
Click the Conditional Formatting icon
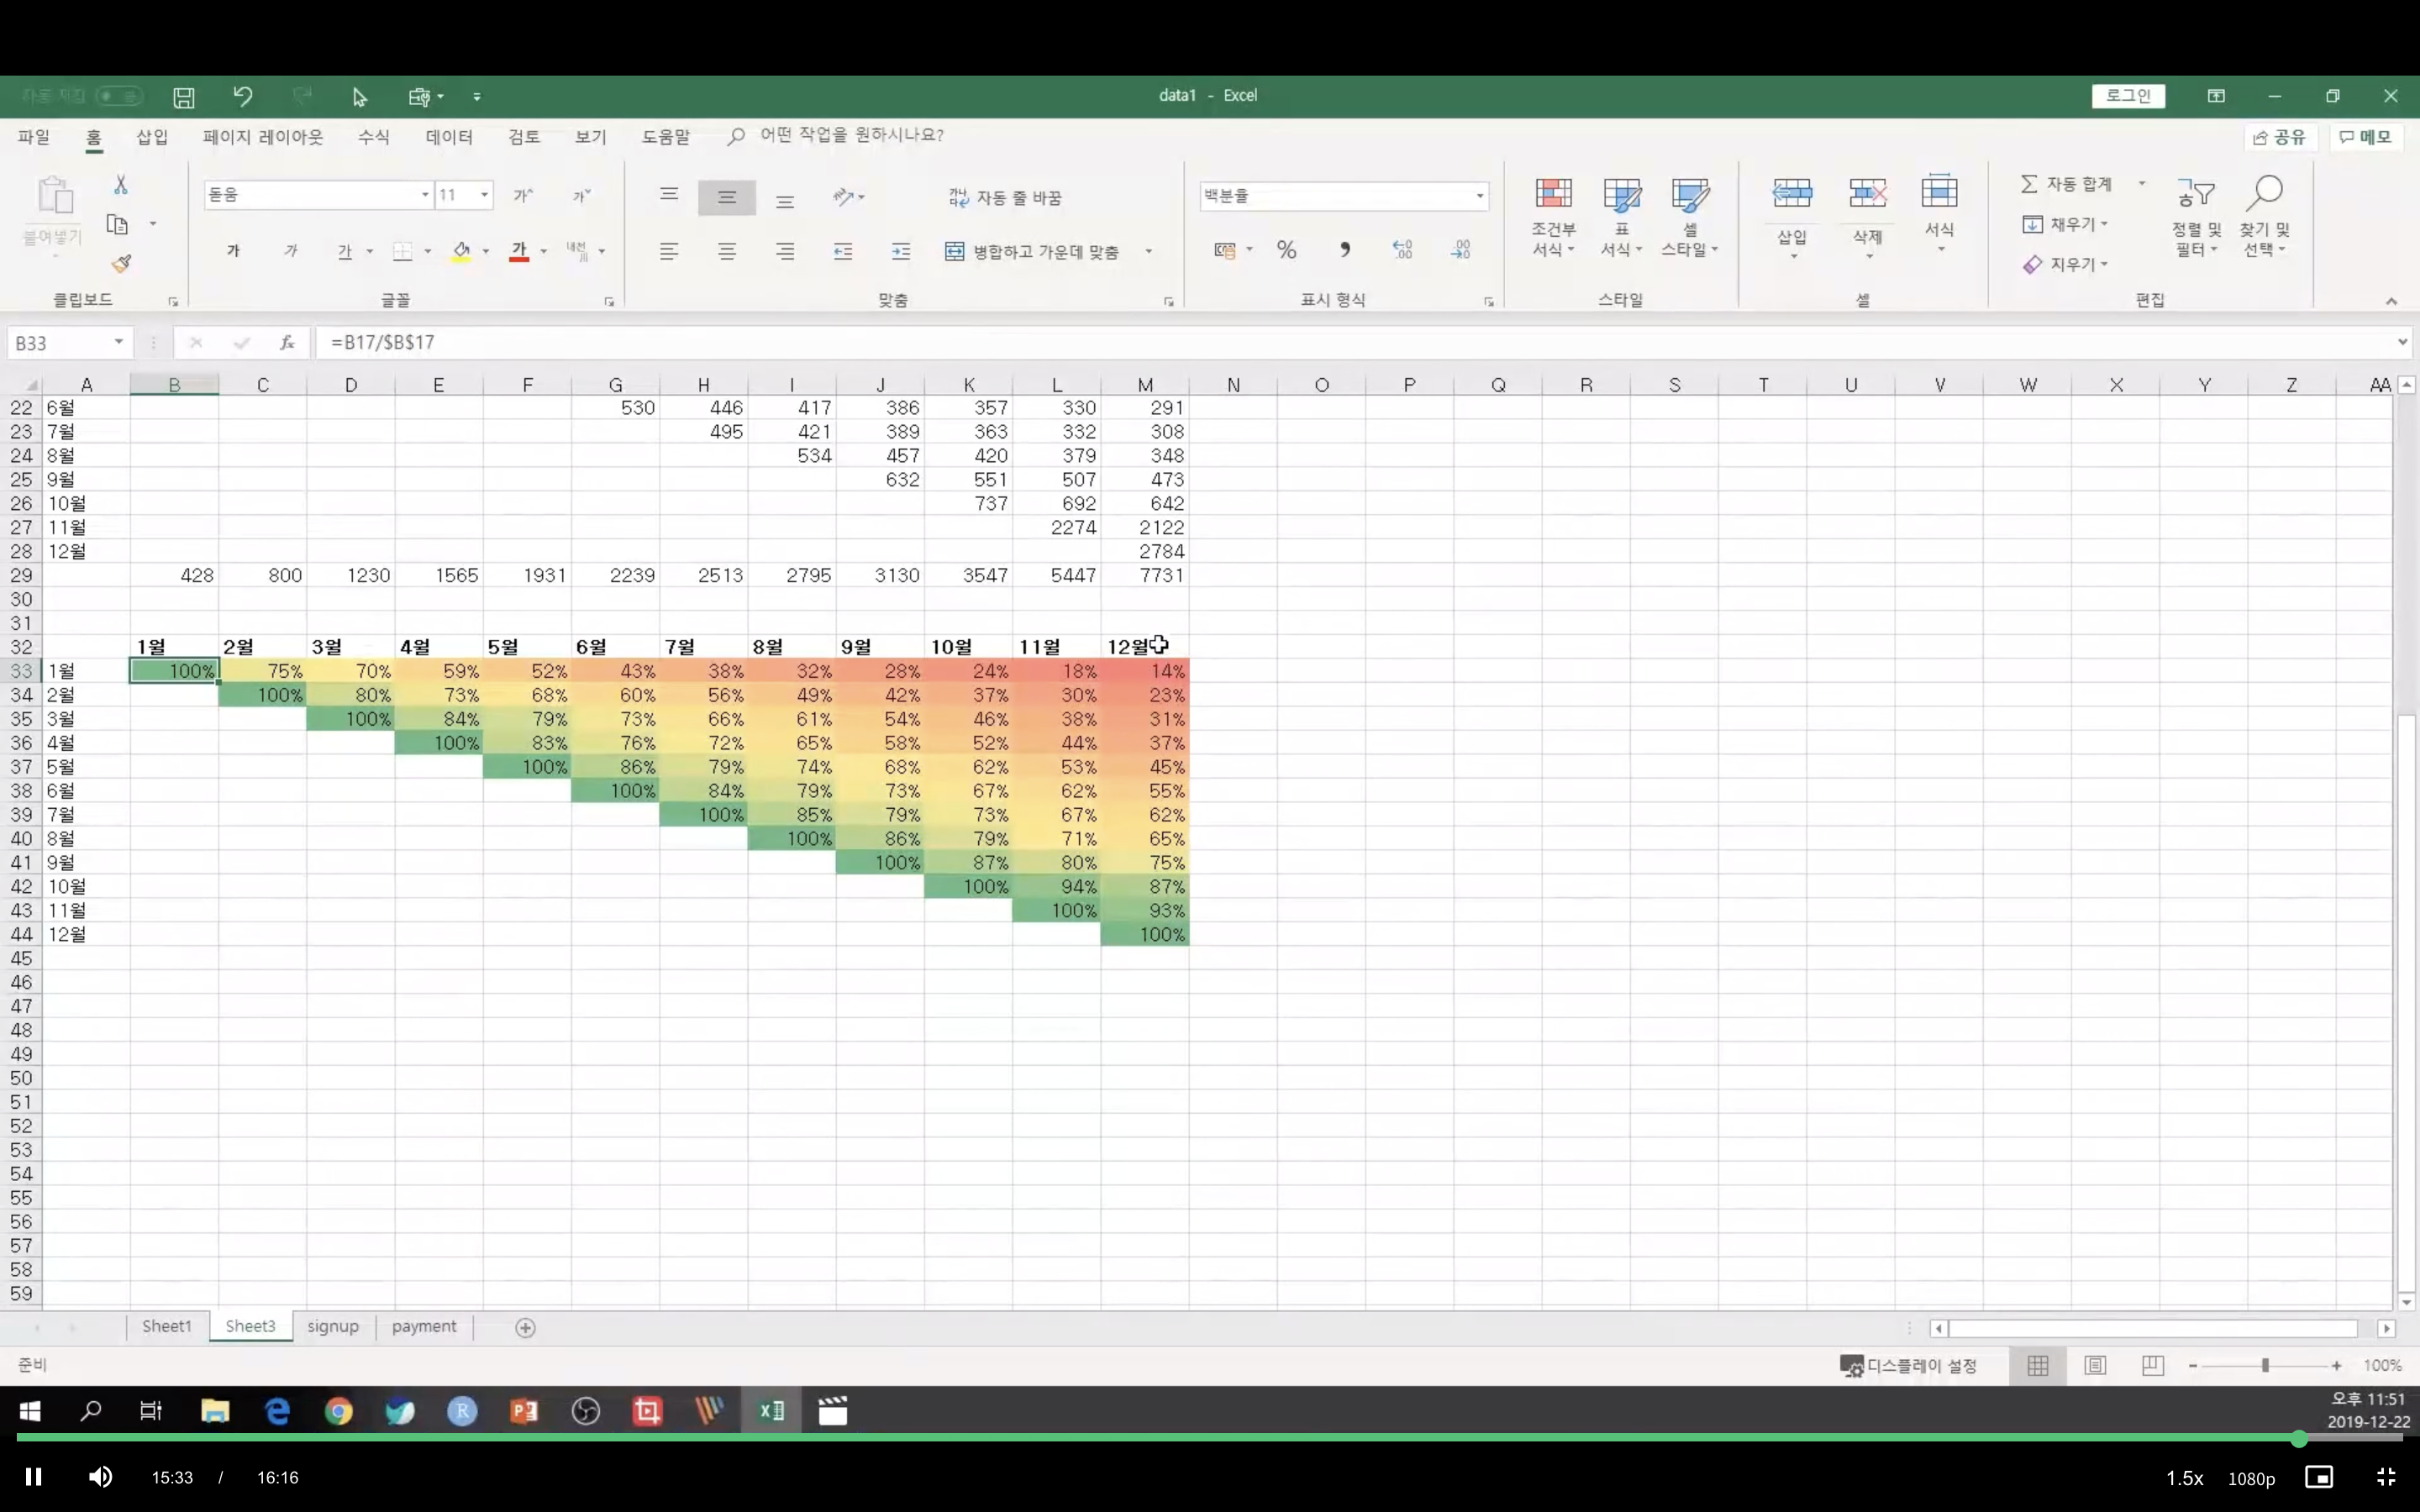click(1553, 194)
